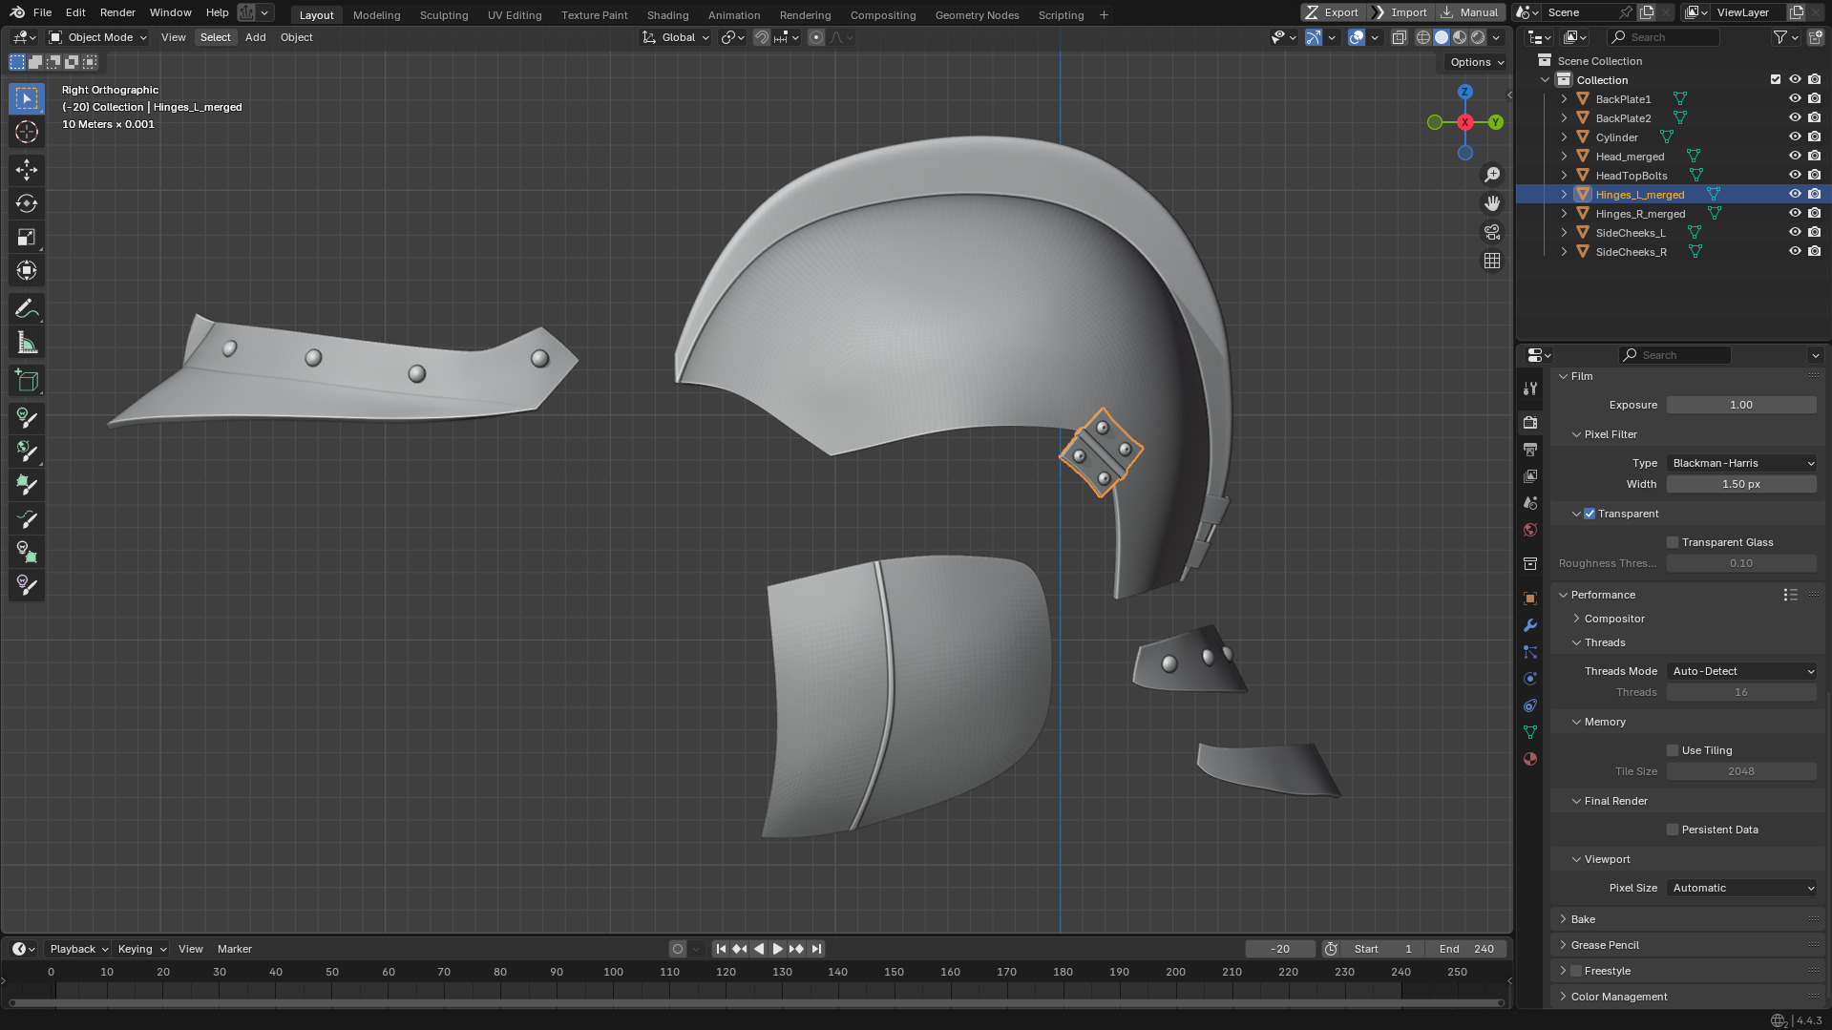1832x1030 pixels.
Task: Open the viewport Options button
Action: pos(1476,62)
